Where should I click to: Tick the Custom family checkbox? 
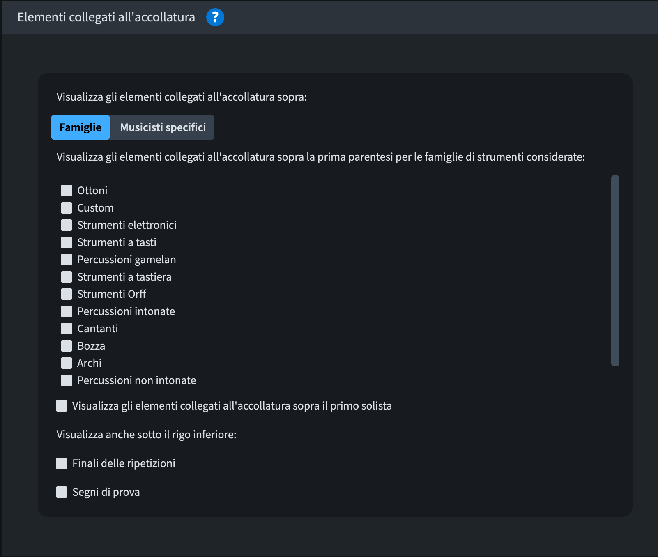67,208
